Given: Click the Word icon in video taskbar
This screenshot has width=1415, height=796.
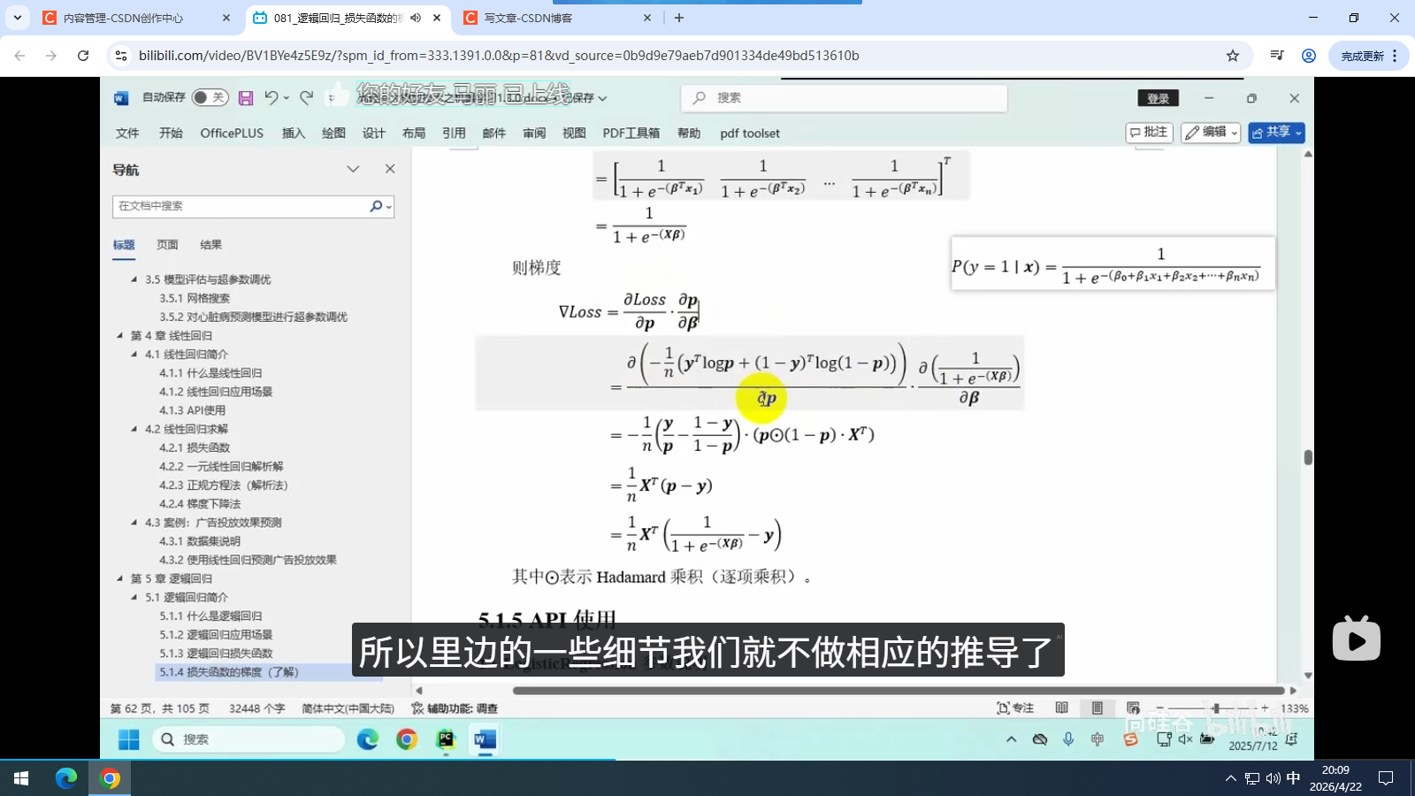Looking at the screenshot, I should pyautogui.click(x=485, y=739).
